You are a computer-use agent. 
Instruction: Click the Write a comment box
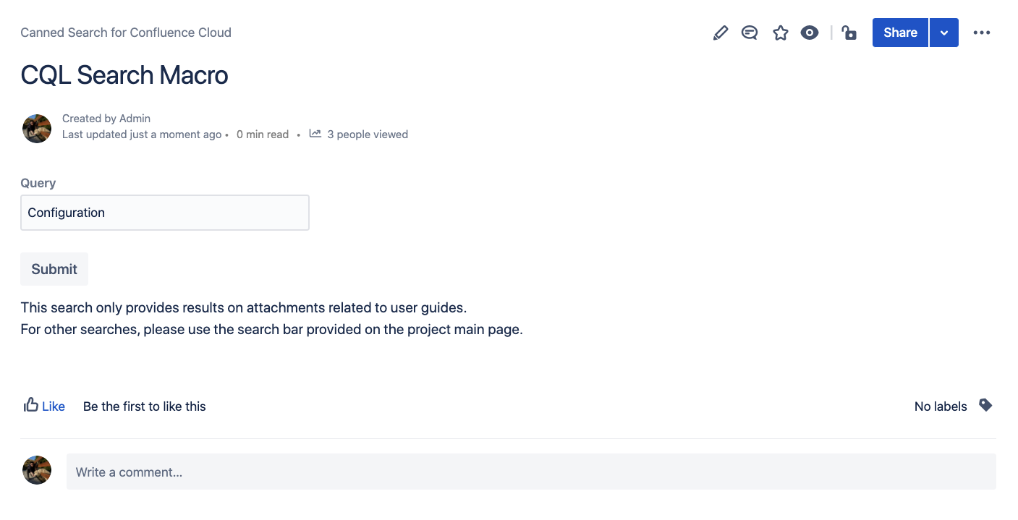531,472
